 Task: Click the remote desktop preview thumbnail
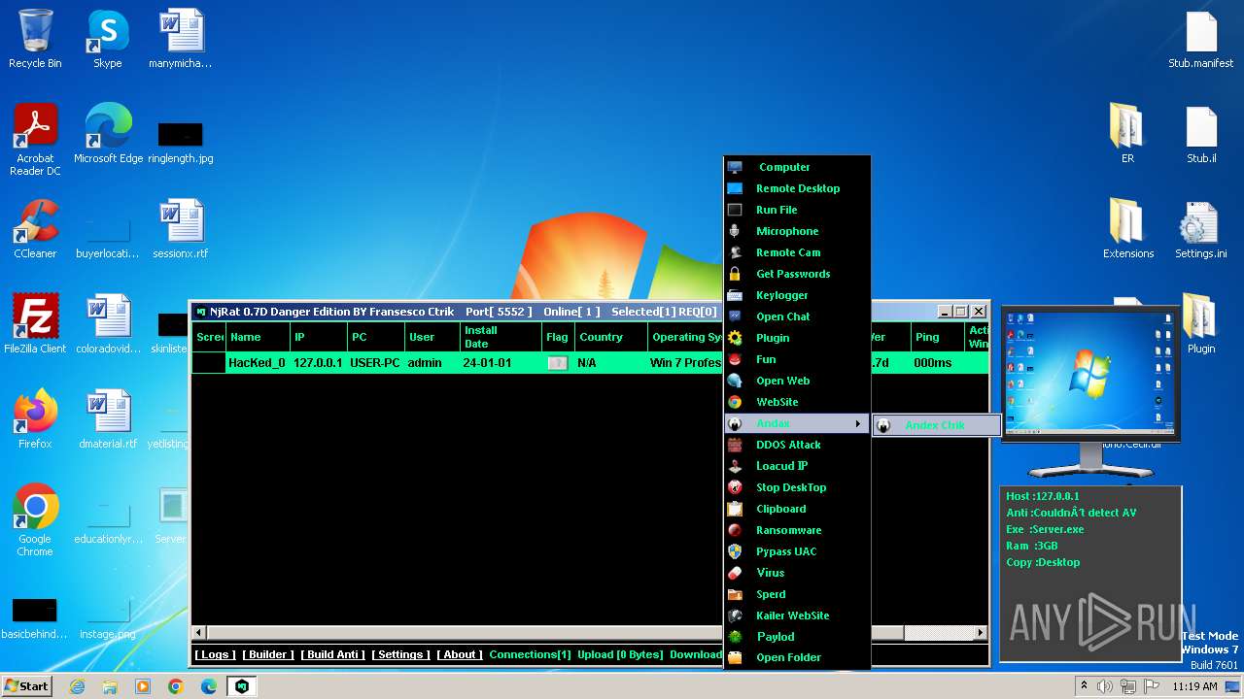[1090, 373]
